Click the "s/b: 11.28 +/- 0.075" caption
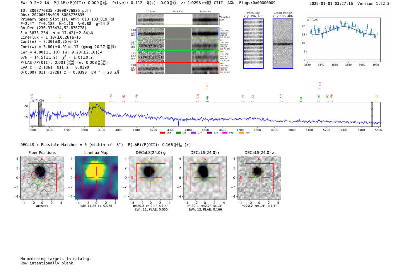The height and width of the screenshot is (279, 410). click(x=96, y=206)
